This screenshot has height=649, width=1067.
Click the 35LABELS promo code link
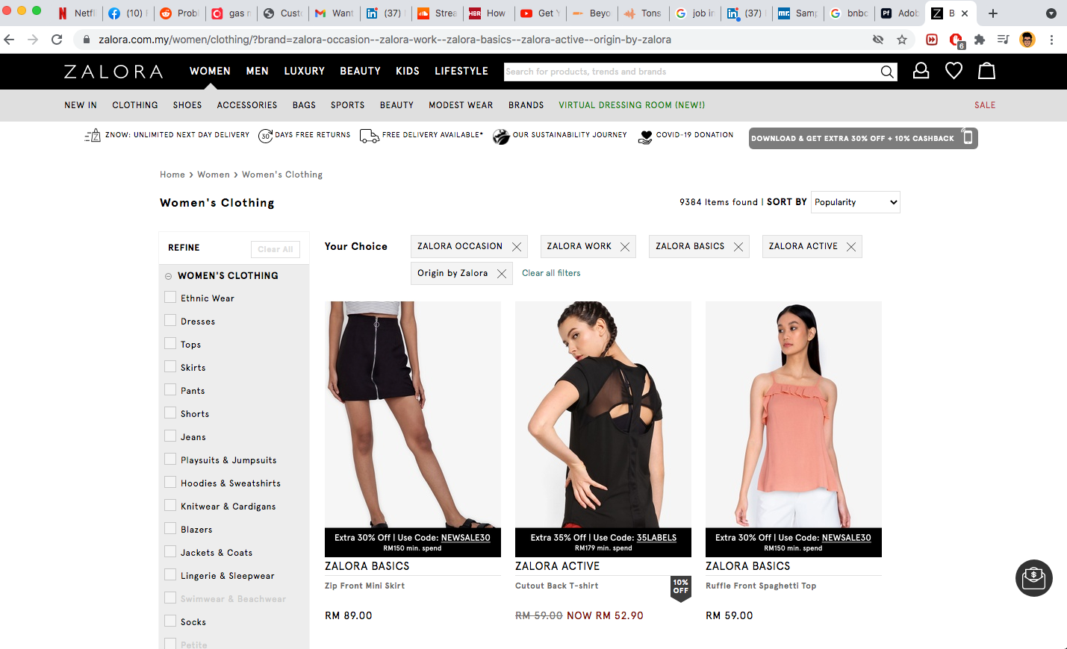pyautogui.click(x=657, y=538)
